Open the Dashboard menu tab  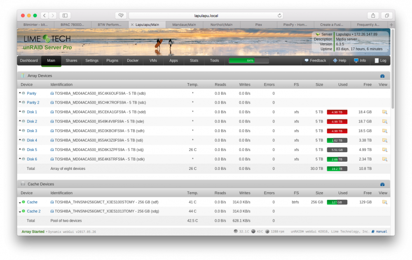click(29, 60)
